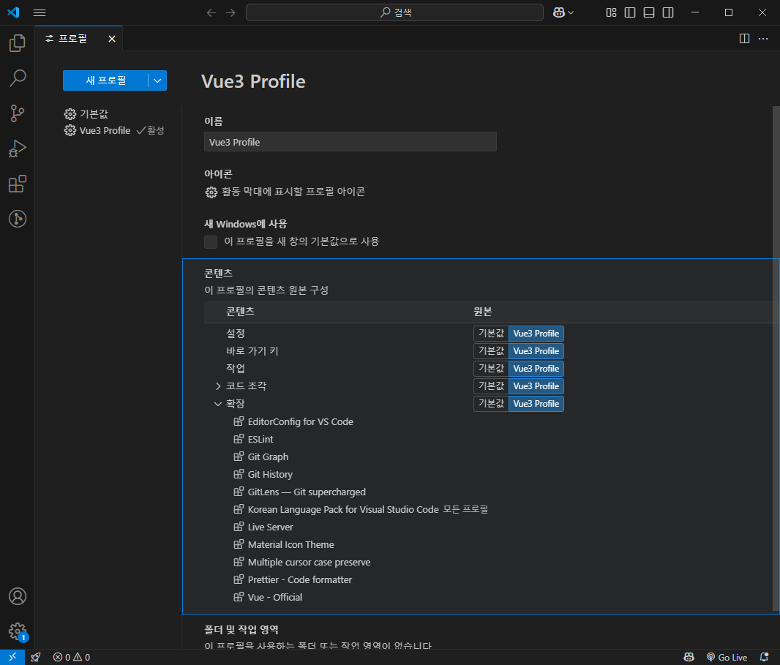Open the Customize Layout control
Screen dimensions: 780x665
click(x=611, y=12)
